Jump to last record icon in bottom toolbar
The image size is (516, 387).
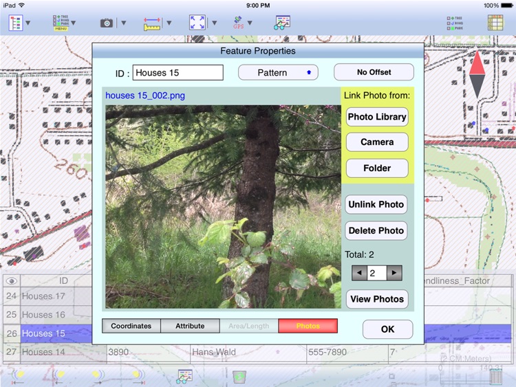138,377
